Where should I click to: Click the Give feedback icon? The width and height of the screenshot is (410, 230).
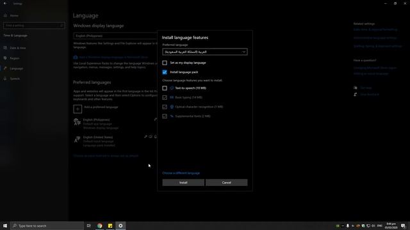[x=356, y=95]
